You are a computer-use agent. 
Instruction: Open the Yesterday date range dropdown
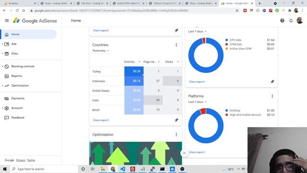tap(101, 50)
